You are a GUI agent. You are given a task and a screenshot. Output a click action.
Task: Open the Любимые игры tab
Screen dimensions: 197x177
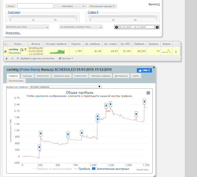(62, 76)
